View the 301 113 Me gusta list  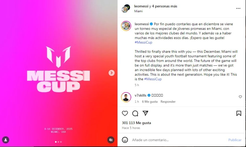point(136,123)
